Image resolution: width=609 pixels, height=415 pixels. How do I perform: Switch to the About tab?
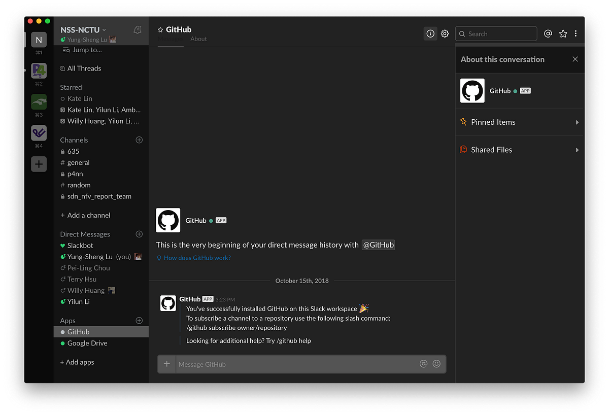point(198,39)
